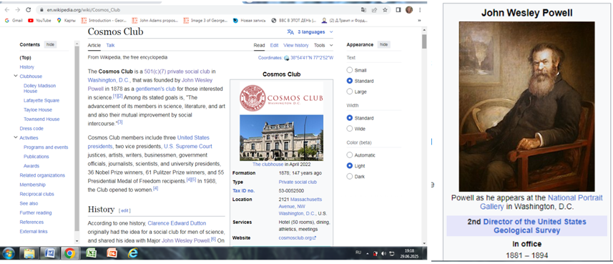Click the 'Clarence Edward Dutton' link
613x264 pixels.
(x=177, y=223)
